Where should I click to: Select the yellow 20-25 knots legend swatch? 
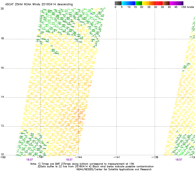click(x=145, y=3)
